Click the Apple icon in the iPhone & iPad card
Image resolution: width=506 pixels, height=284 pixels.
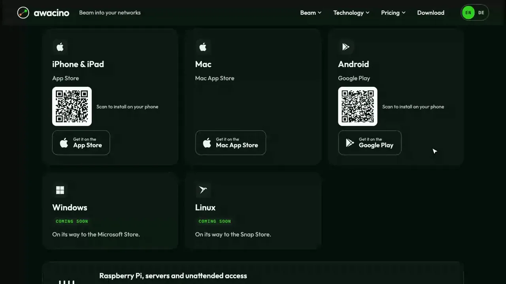pos(60,47)
